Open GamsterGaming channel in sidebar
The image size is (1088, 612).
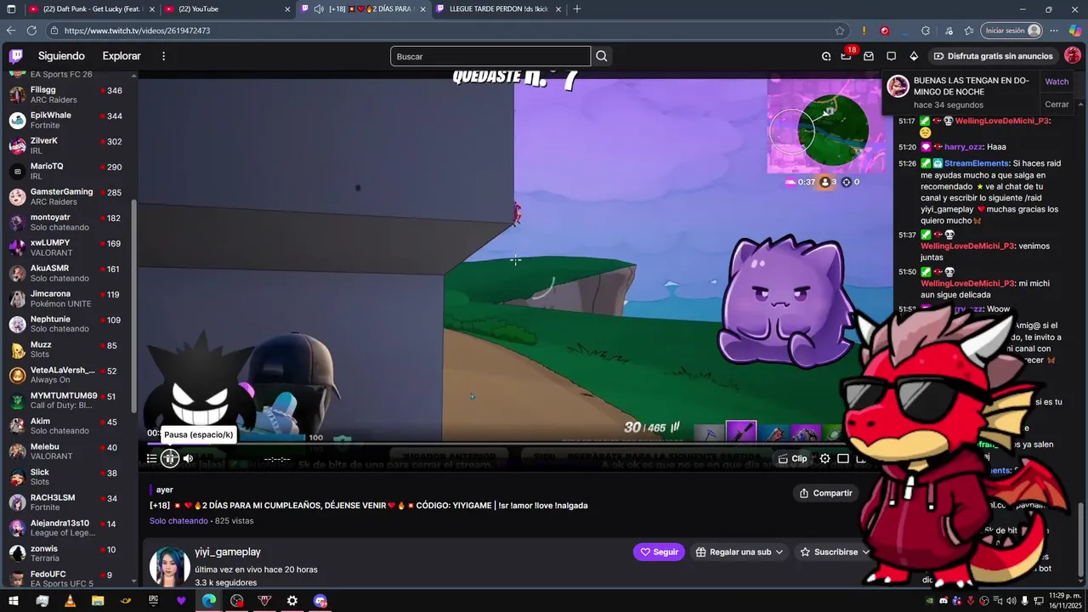coord(68,196)
